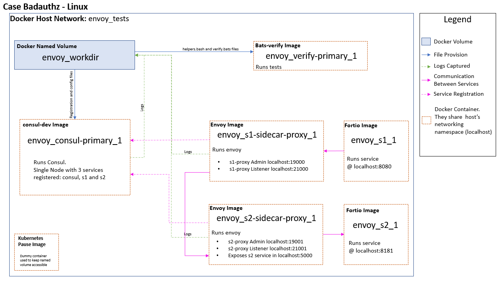Click 'Envoy Image' heading above s2-sidecar-proxy
503x286 pixels.
coord(226,208)
